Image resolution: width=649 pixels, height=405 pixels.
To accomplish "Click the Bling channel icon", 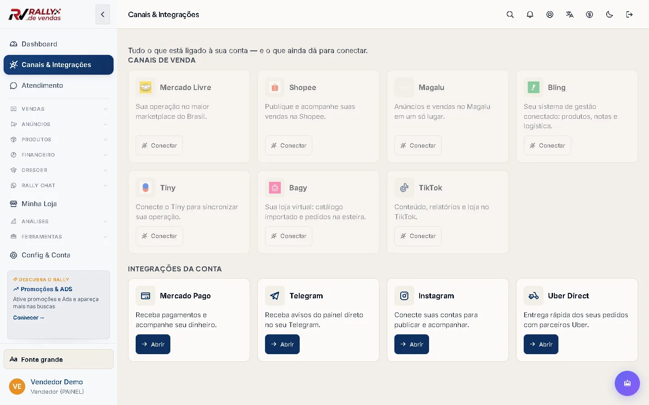I will [x=534, y=87].
